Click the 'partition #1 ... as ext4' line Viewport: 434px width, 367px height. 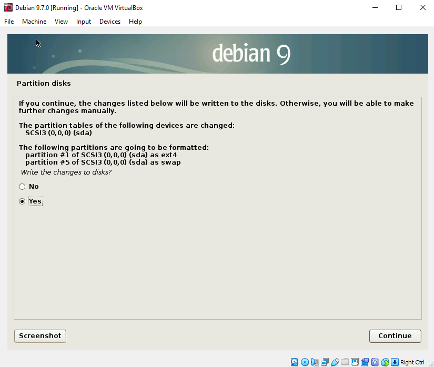click(101, 155)
